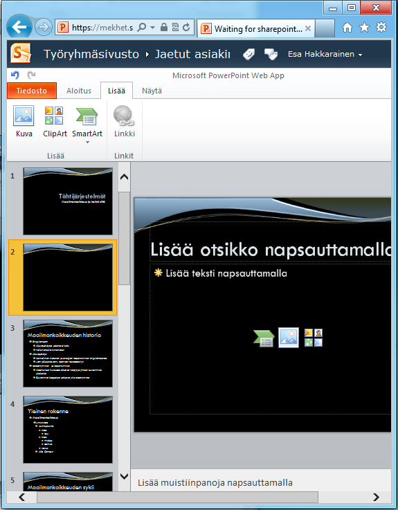The height and width of the screenshot is (510, 398).
Task: Select slide 3 Maailmankaikkeuden historia thumbnail
Action: tap(68, 354)
